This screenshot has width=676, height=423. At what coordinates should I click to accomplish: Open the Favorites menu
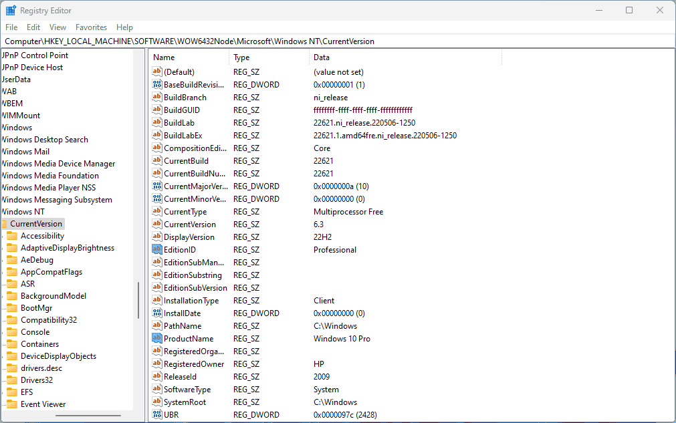[91, 27]
